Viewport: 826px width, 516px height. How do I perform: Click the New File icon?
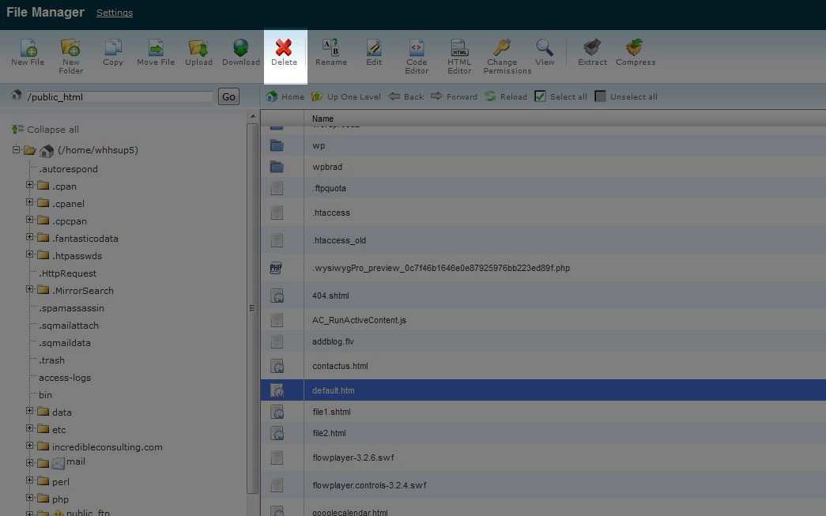click(x=28, y=48)
